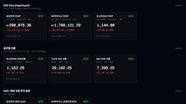Screen dimensions: 186x104
Task: Click the 정규장 session label
Action: tap(27, 62)
